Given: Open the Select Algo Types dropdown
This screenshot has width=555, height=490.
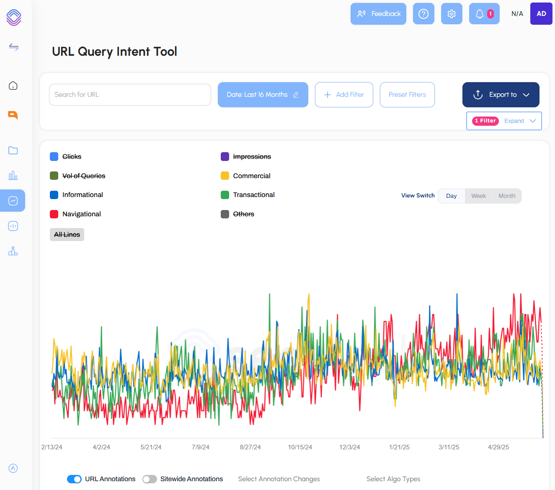Looking at the screenshot, I should pyautogui.click(x=393, y=479).
